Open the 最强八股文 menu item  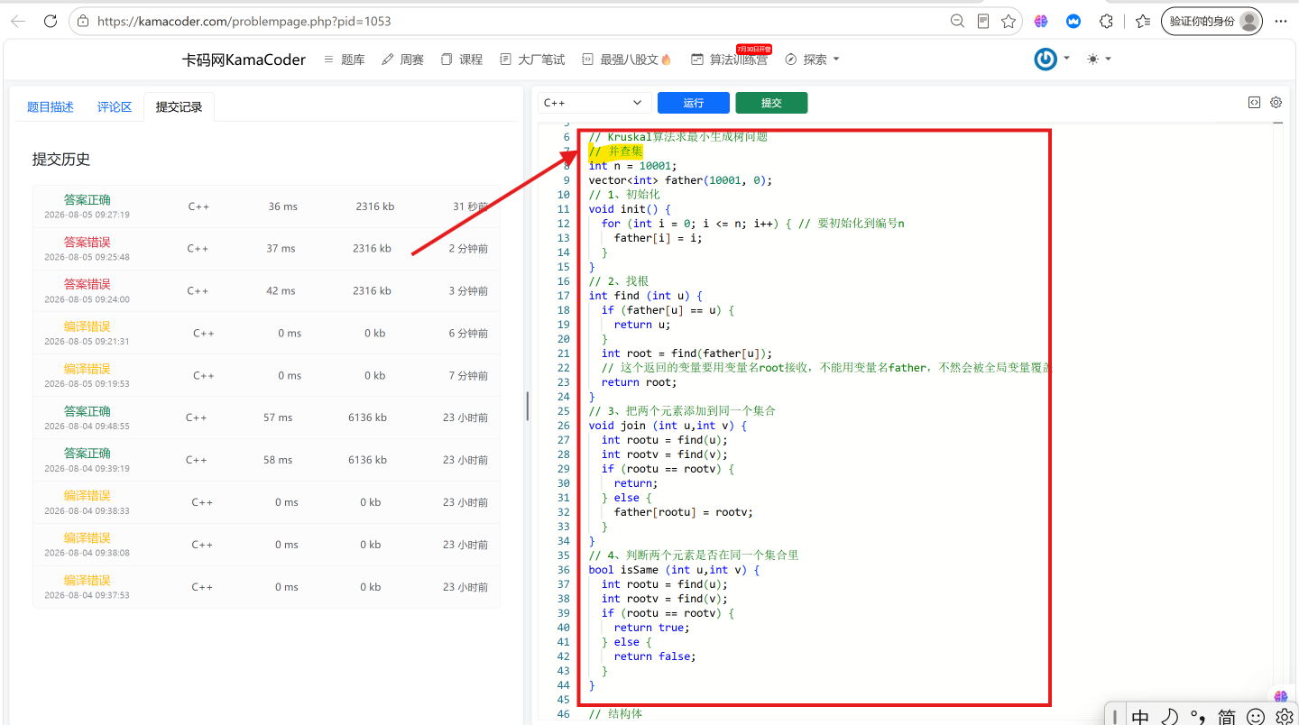click(x=627, y=60)
